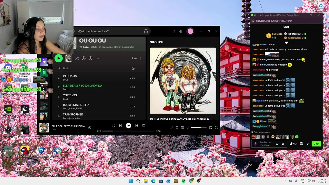Open NVIDIA App desktop shortcut
Viewport: 329px width, 185px height.
pyautogui.click(x=8, y=110)
